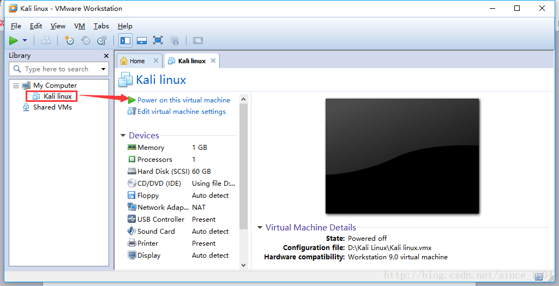Take a snapshot of this virtual machine
Image resolution: width=559 pixels, height=286 pixels.
click(x=69, y=41)
